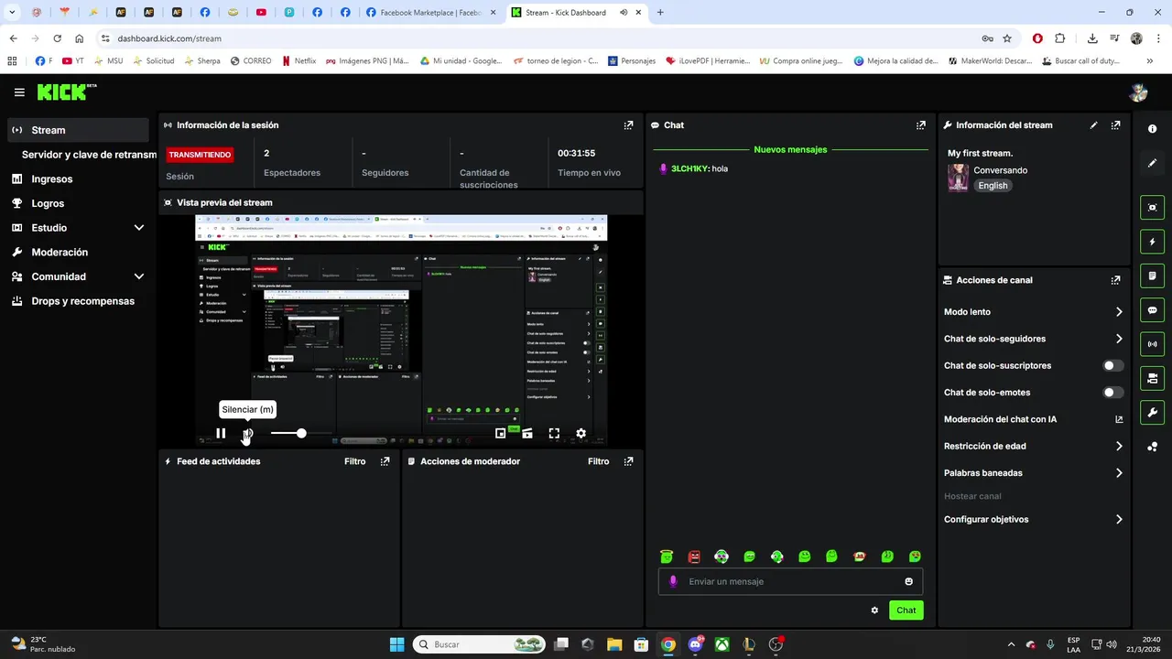This screenshot has height=659, width=1172.
Task: Toggle the chat bubble widget in right sidebar
Action: (1152, 310)
